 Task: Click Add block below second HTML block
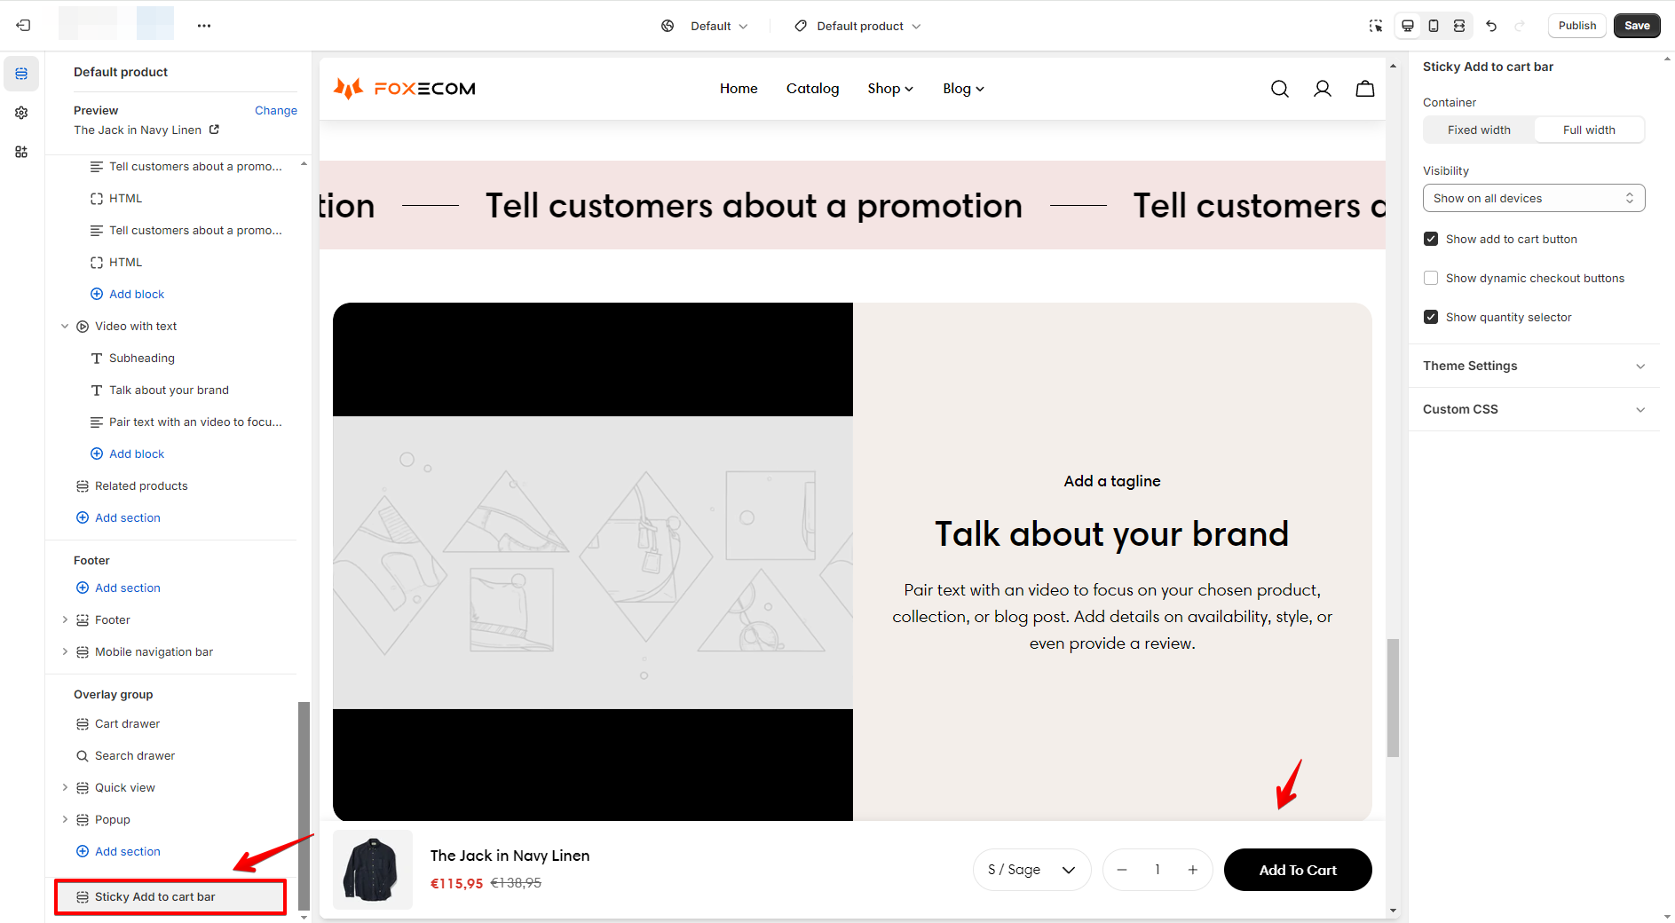point(128,295)
